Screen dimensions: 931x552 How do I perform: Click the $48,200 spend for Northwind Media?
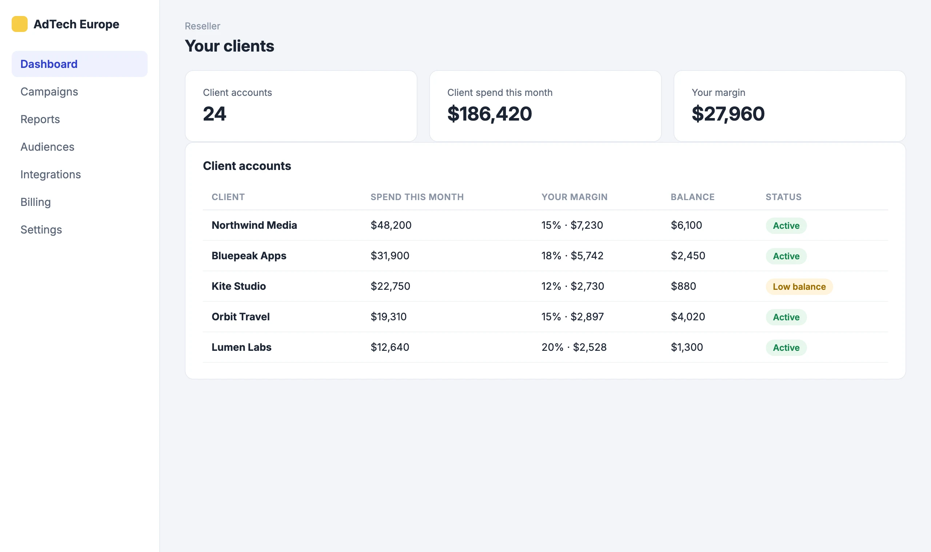pyautogui.click(x=391, y=225)
